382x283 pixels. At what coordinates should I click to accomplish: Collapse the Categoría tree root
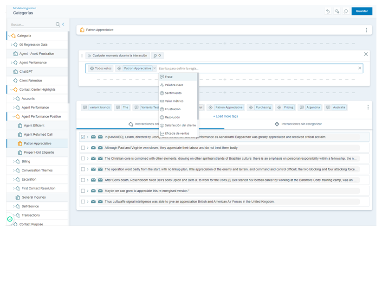point(9,36)
